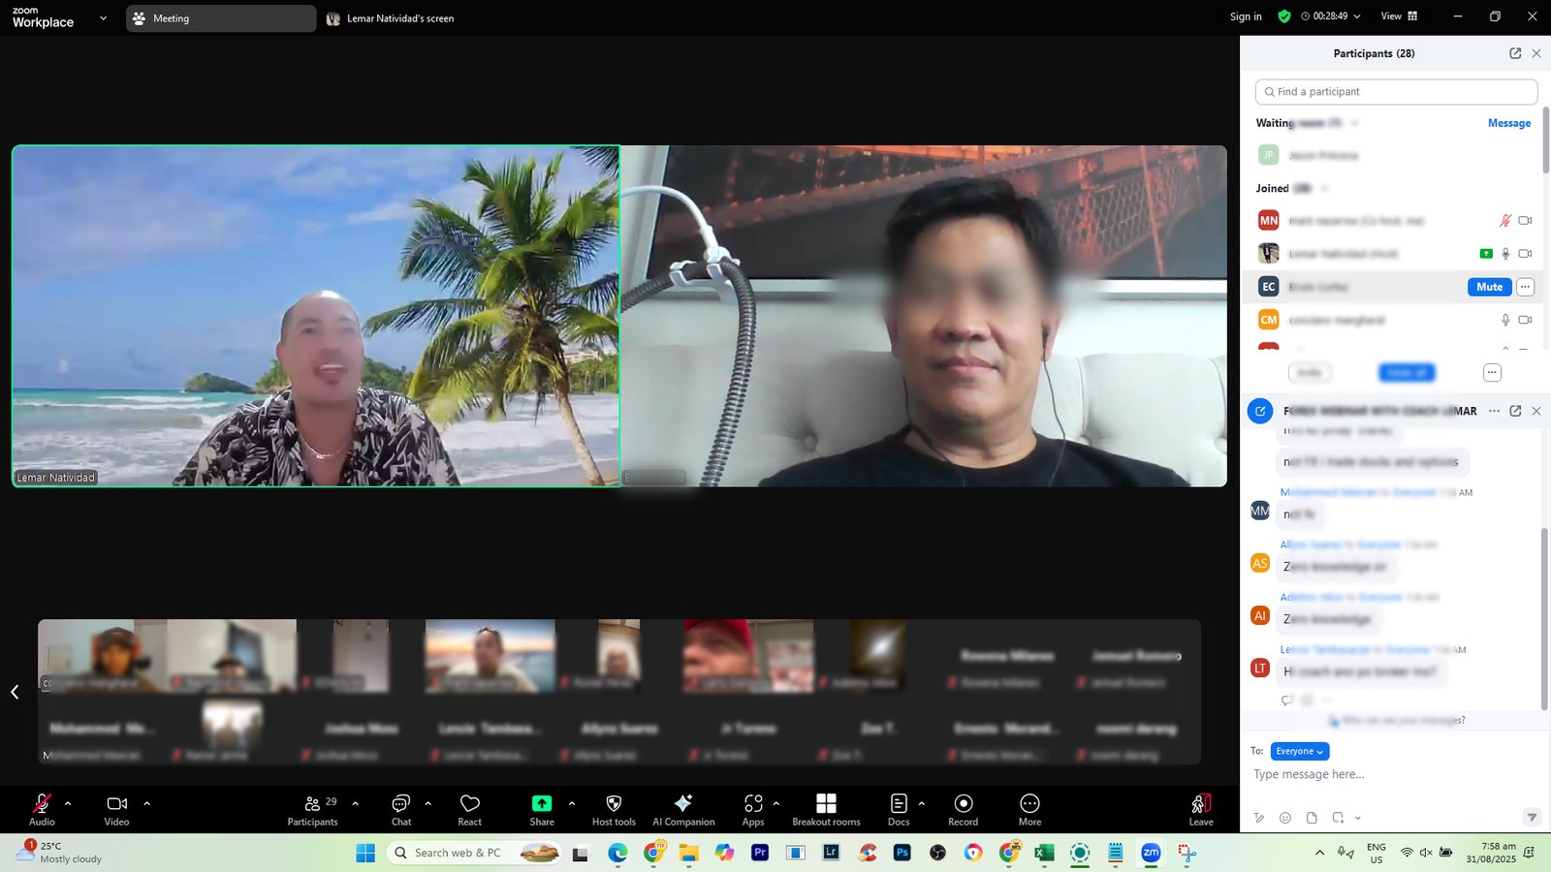Click the Find a participant search field
Image resolution: width=1551 pixels, height=872 pixels.
1396,92
